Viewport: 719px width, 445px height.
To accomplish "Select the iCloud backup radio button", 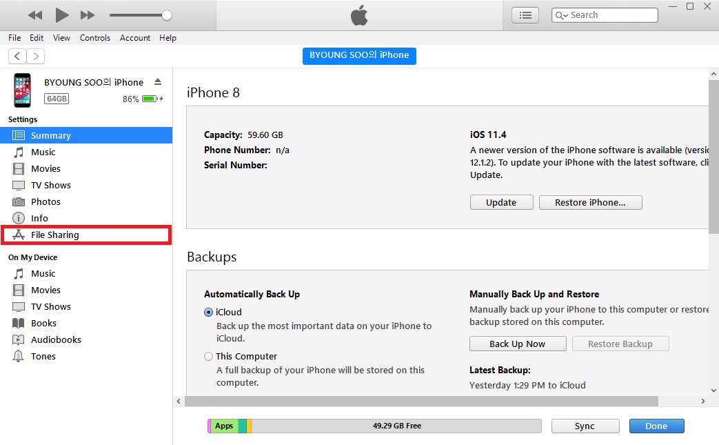I will click(209, 312).
